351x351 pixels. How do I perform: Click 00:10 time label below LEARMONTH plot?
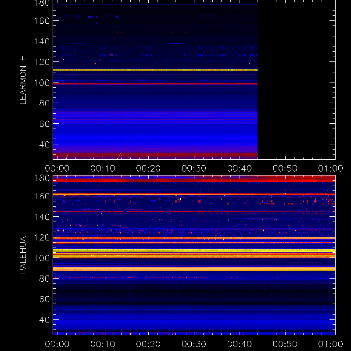103,168
